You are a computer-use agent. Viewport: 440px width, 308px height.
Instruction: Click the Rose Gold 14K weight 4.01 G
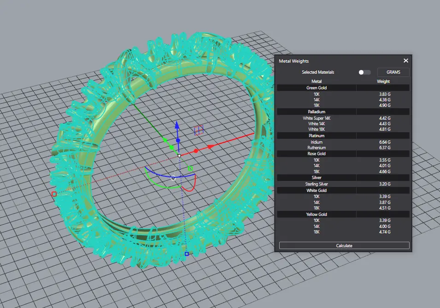[x=385, y=165]
